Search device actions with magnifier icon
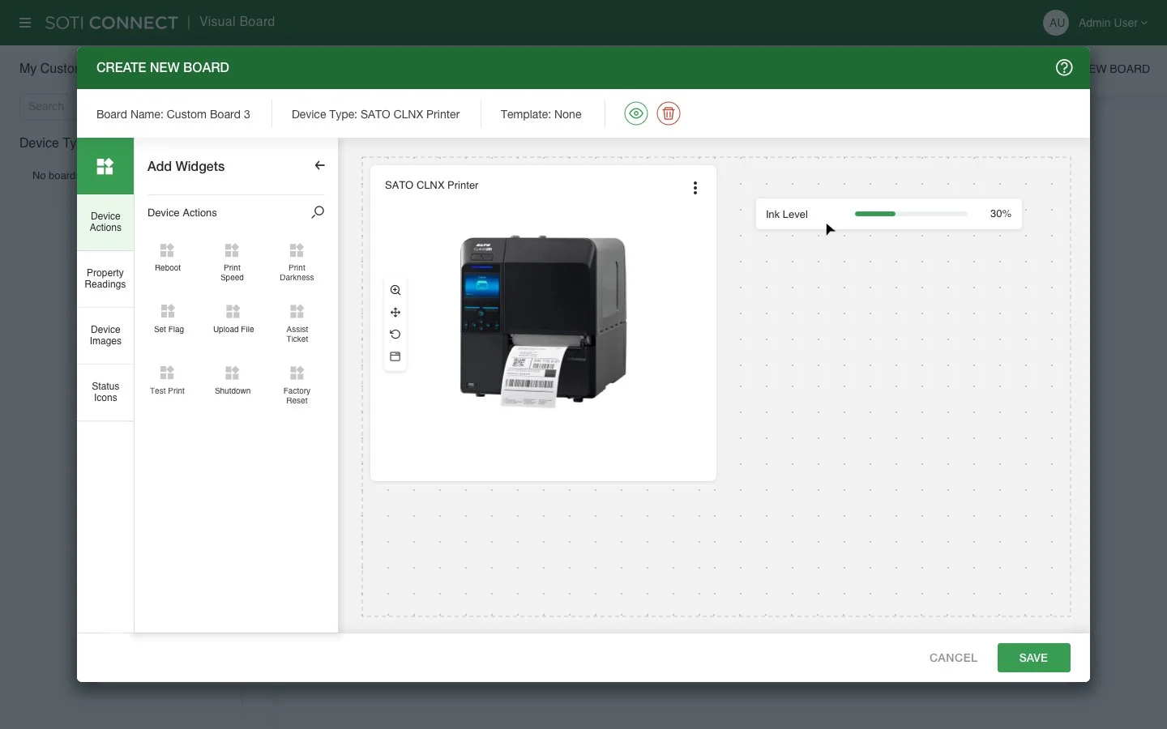 pyautogui.click(x=318, y=212)
